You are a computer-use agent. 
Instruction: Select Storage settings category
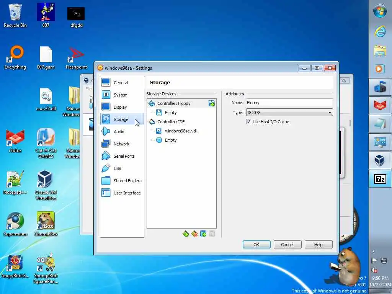(122, 119)
